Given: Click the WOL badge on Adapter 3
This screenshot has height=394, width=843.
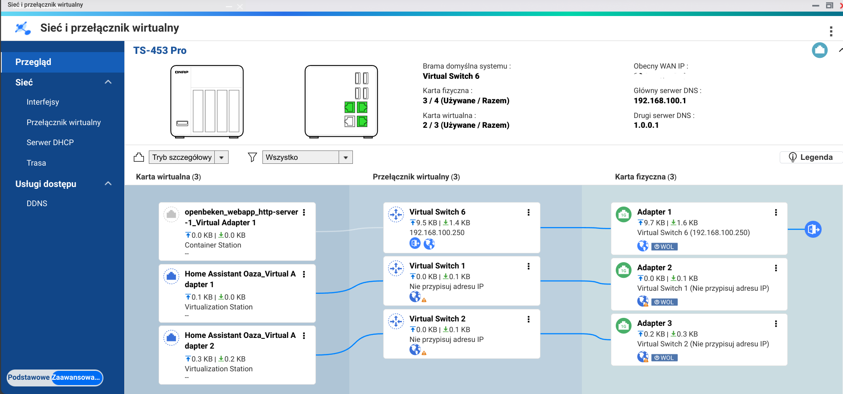Looking at the screenshot, I should [664, 357].
